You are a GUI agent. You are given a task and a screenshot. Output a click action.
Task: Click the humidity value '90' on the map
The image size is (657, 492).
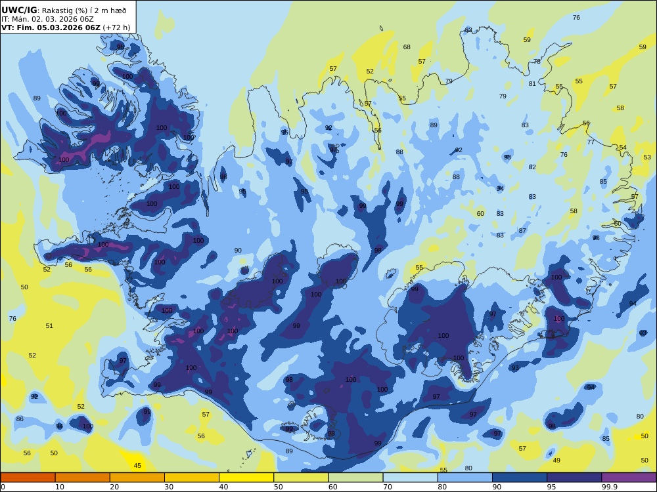coord(238,250)
